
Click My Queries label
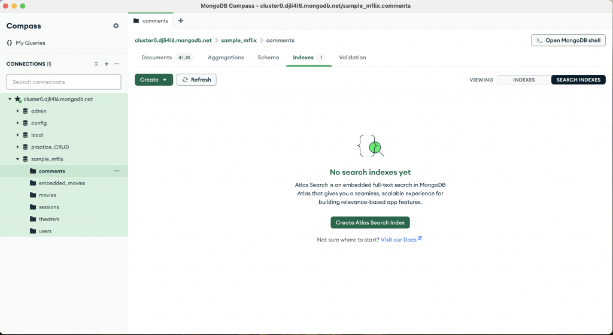tap(31, 43)
